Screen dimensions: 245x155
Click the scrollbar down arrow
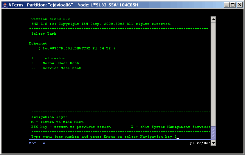click(213, 143)
